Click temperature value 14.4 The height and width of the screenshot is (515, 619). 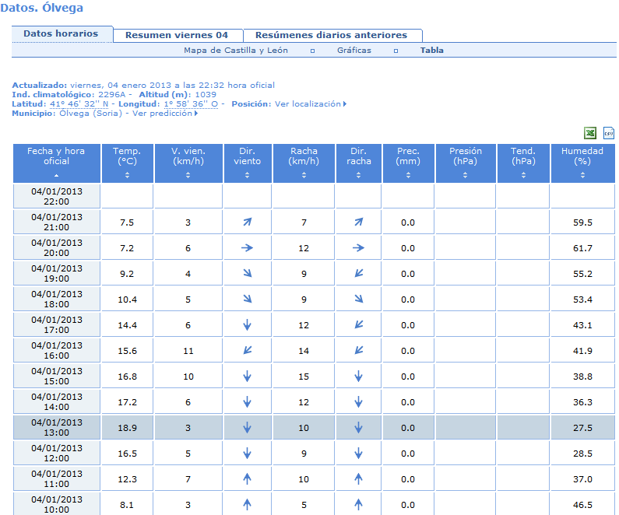coord(127,325)
